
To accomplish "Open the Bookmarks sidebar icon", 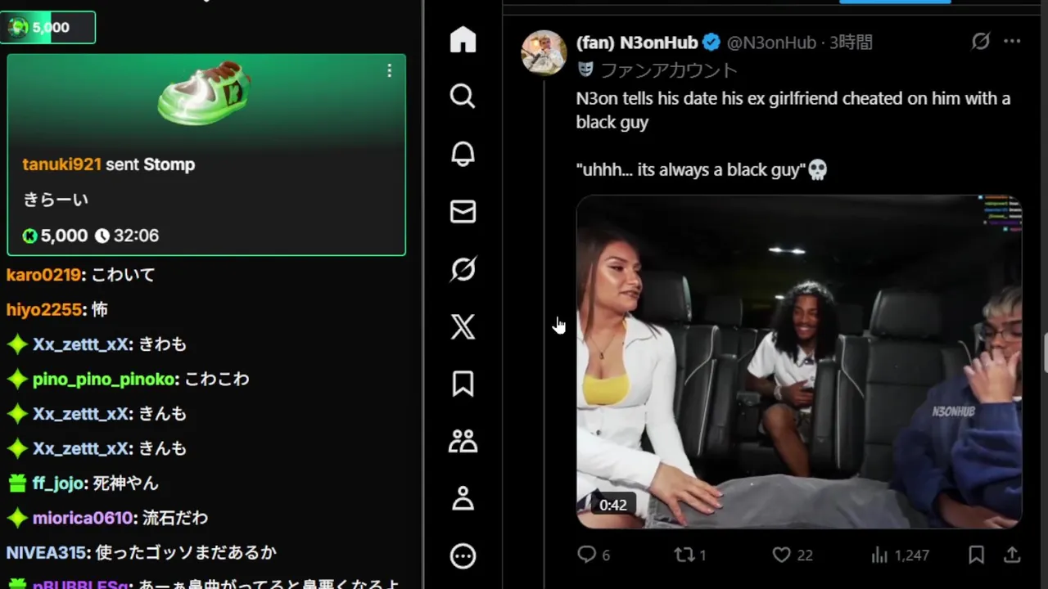I will point(463,384).
